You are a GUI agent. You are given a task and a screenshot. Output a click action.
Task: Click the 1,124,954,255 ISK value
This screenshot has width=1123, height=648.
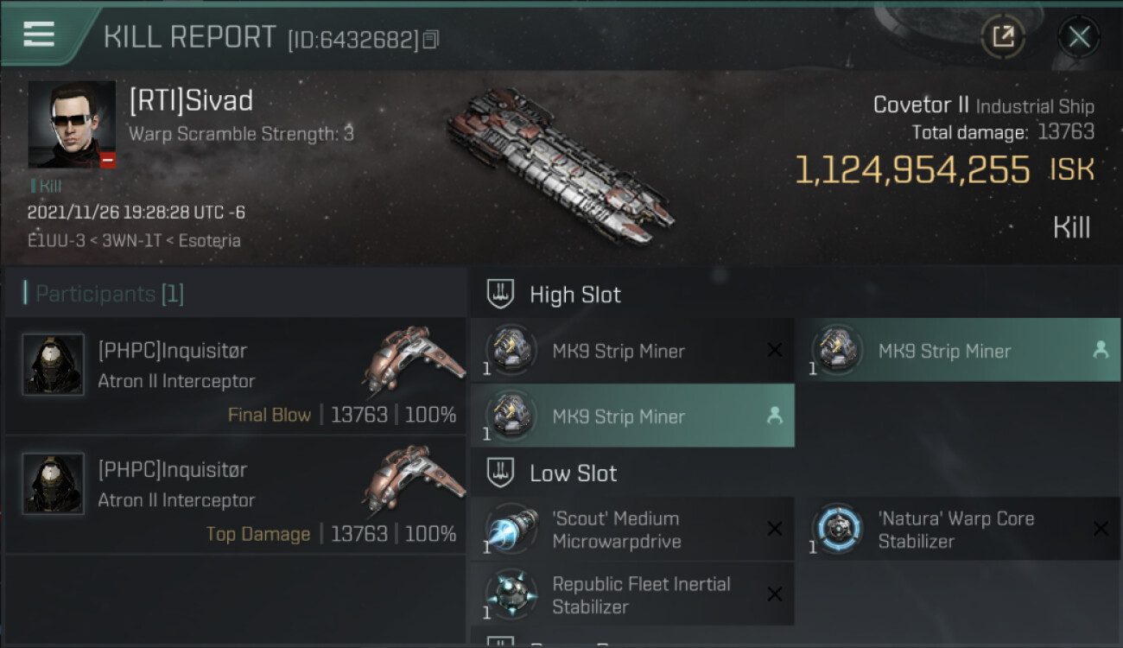click(912, 170)
